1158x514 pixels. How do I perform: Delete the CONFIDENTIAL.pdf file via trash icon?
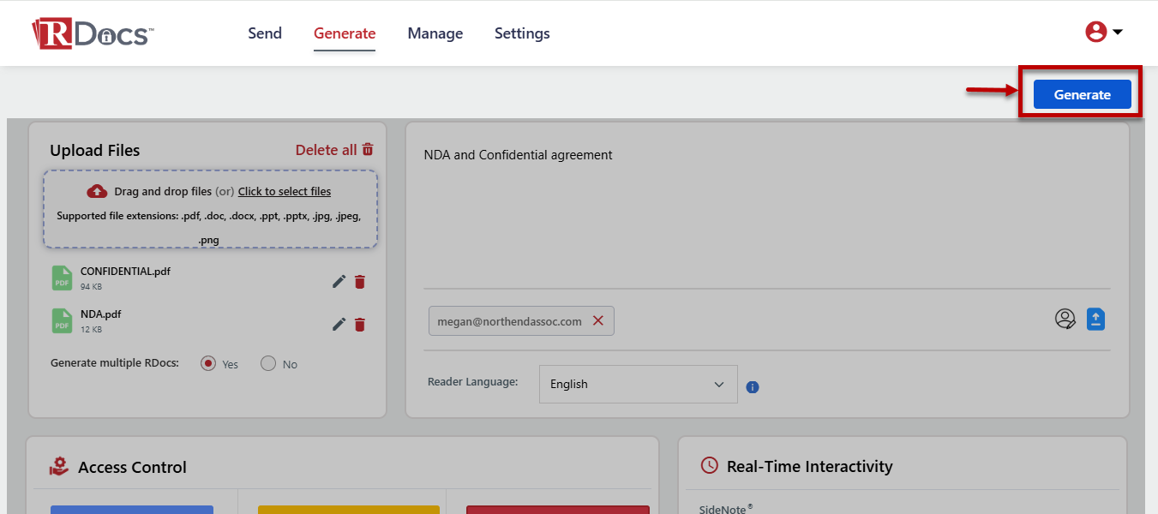coord(360,282)
